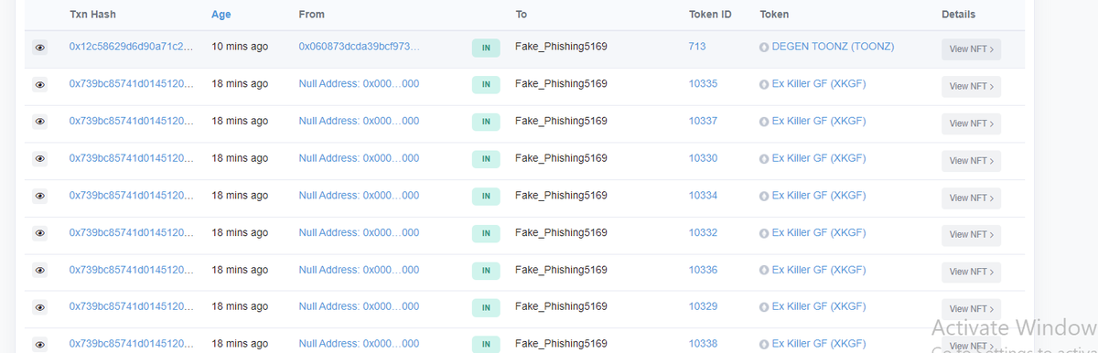This screenshot has height=353, width=1098.
Task: Click the Txn Hash column header
Action: pyautogui.click(x=92, y=15)
